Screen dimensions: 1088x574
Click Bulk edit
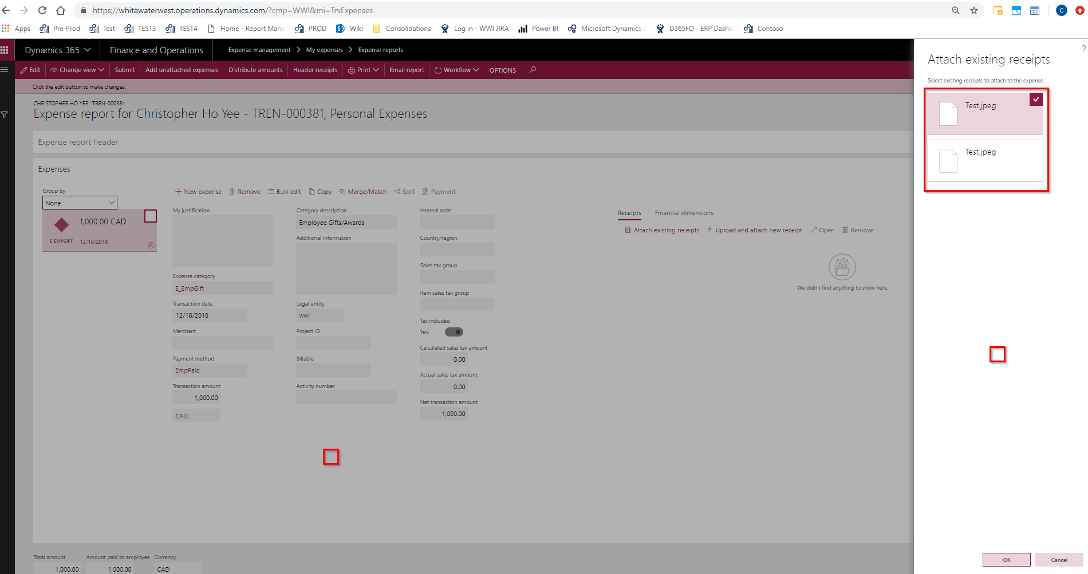point(284,192)
